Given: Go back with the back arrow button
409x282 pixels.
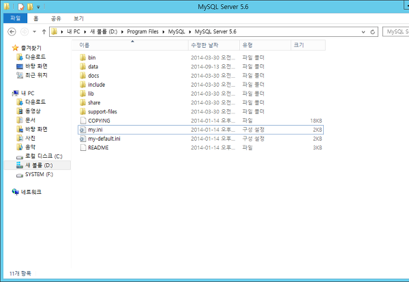Looking at the screenshot, I should [x=12, y=32].
